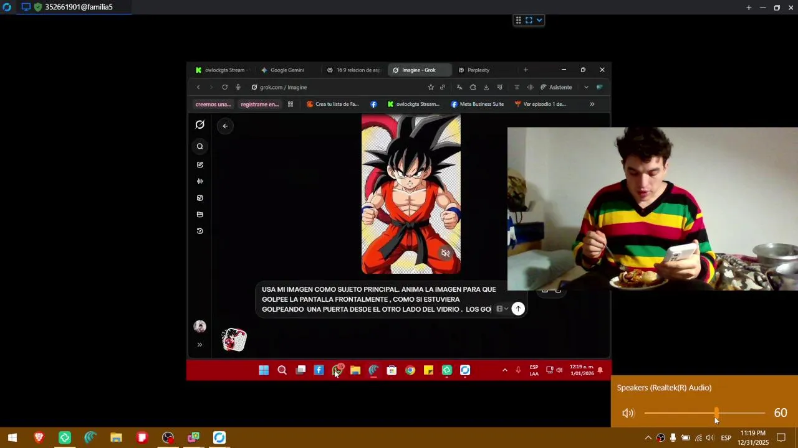798x448 pixels.
Task: Expand the chevron next to Asistente
Action: coord(586,87)
